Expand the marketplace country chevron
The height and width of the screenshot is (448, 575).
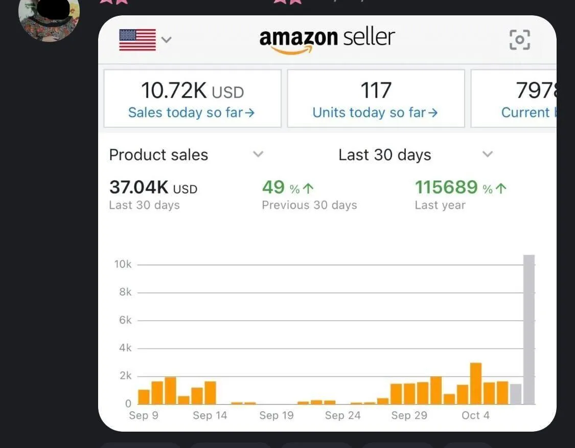point(166,39)
